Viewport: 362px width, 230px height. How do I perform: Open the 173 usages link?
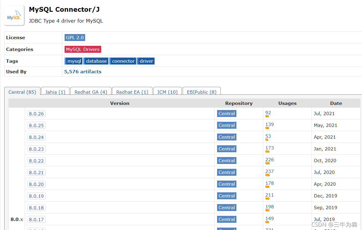269,148
